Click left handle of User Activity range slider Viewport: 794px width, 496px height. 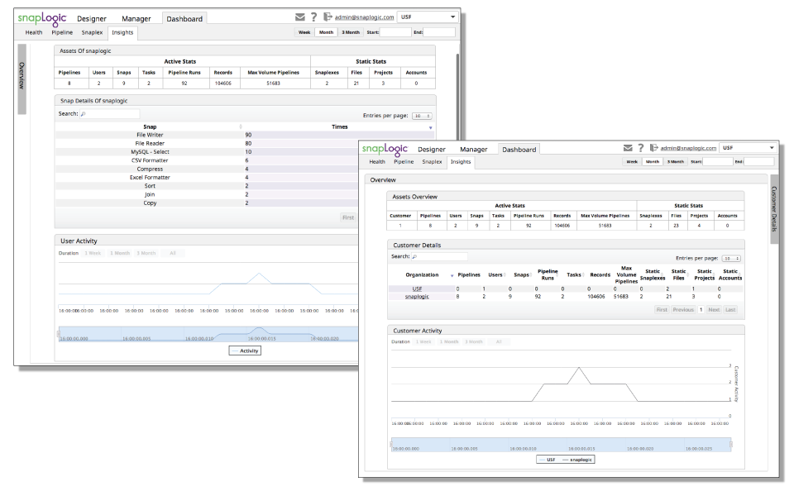point(58,334)
